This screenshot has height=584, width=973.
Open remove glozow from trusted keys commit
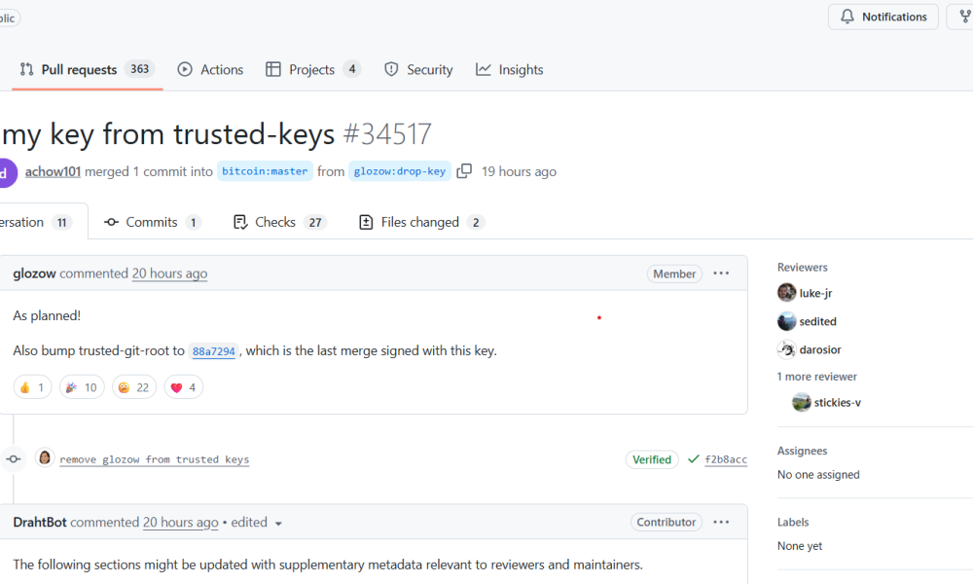click(x=154, y=459)
